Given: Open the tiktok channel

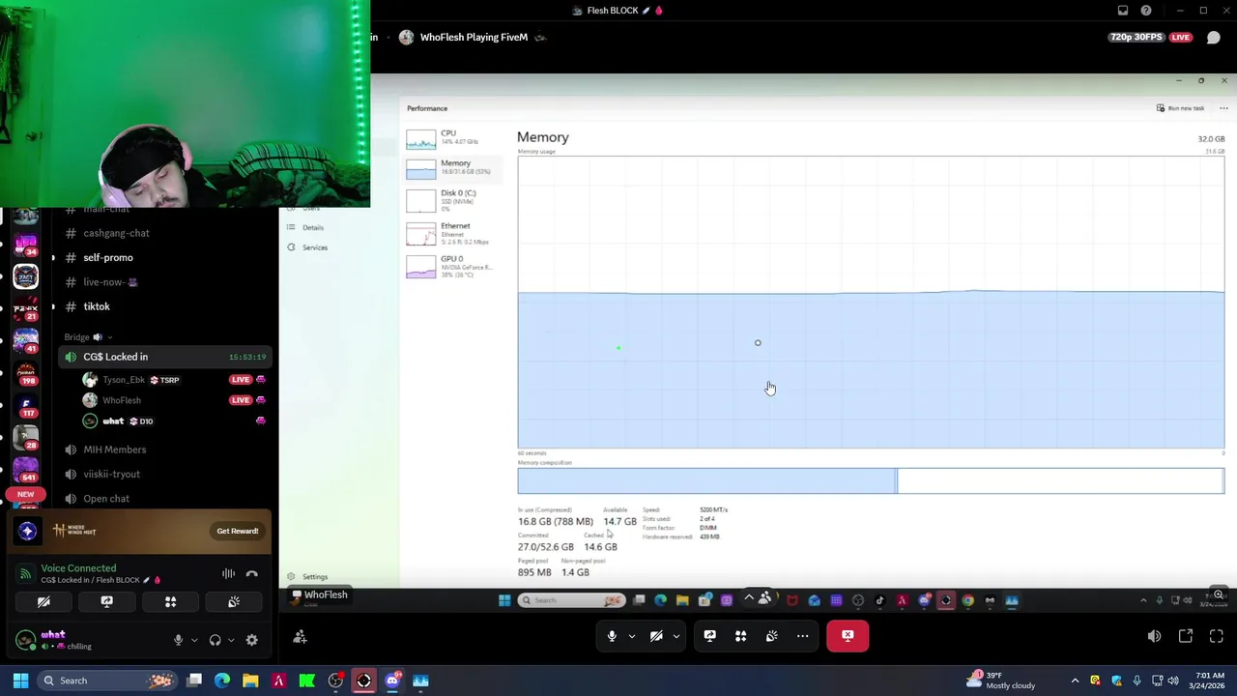Looking at the screenshot, I should (97, 306).
